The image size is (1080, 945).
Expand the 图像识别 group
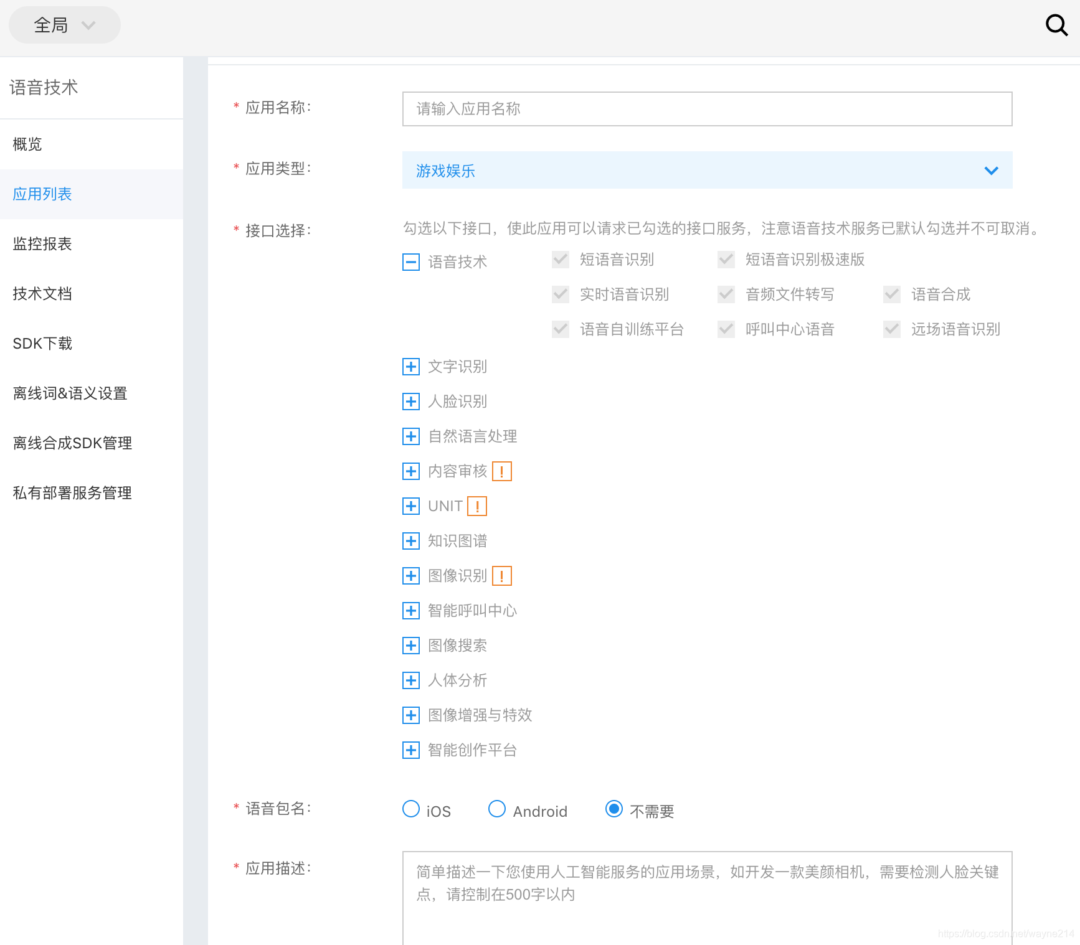tap(411, 576)
